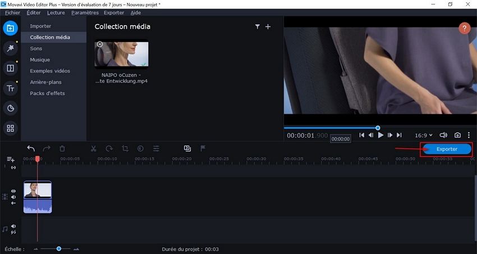Open the transitions tab icon
477x254 pixels.
tap(10, 68)
